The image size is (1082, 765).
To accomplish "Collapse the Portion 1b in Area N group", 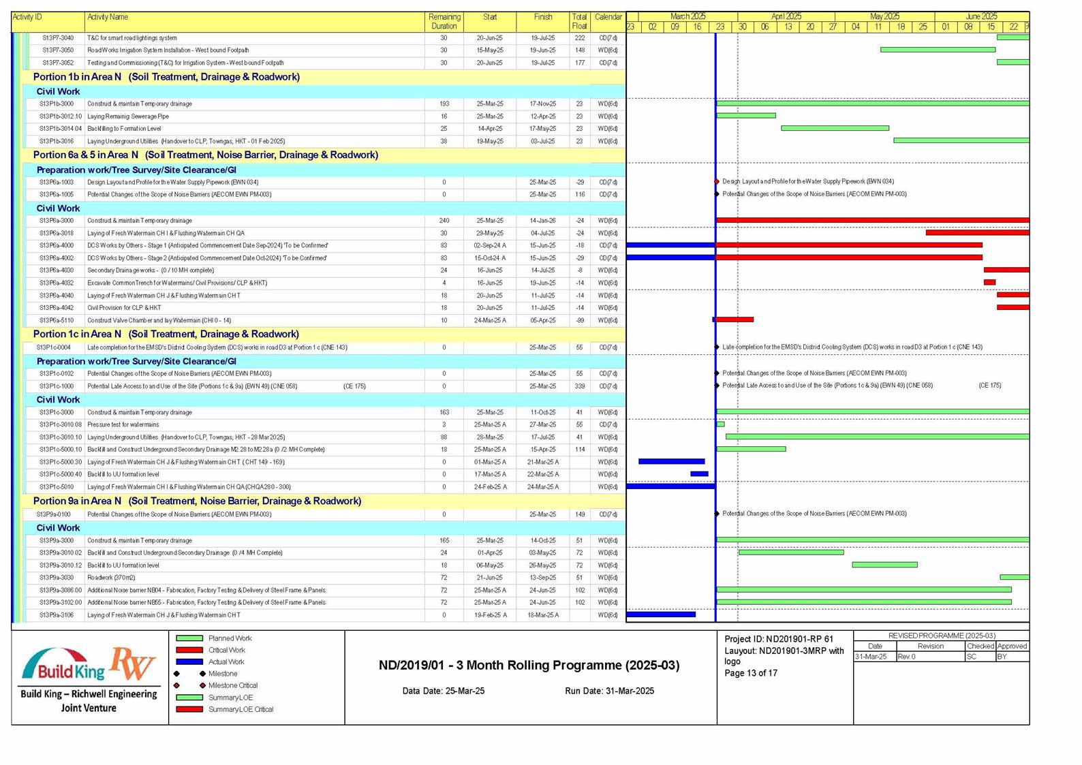I will (x=166, y=77).
